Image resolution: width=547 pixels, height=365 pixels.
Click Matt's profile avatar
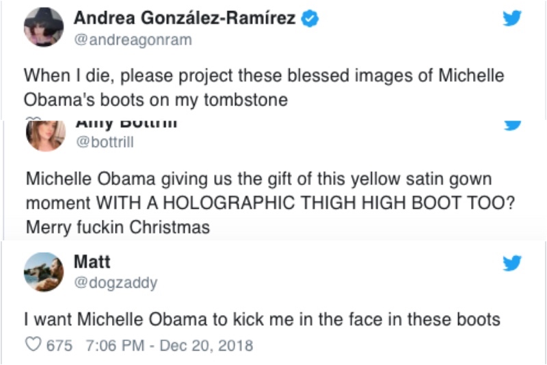tap(44, 271)
